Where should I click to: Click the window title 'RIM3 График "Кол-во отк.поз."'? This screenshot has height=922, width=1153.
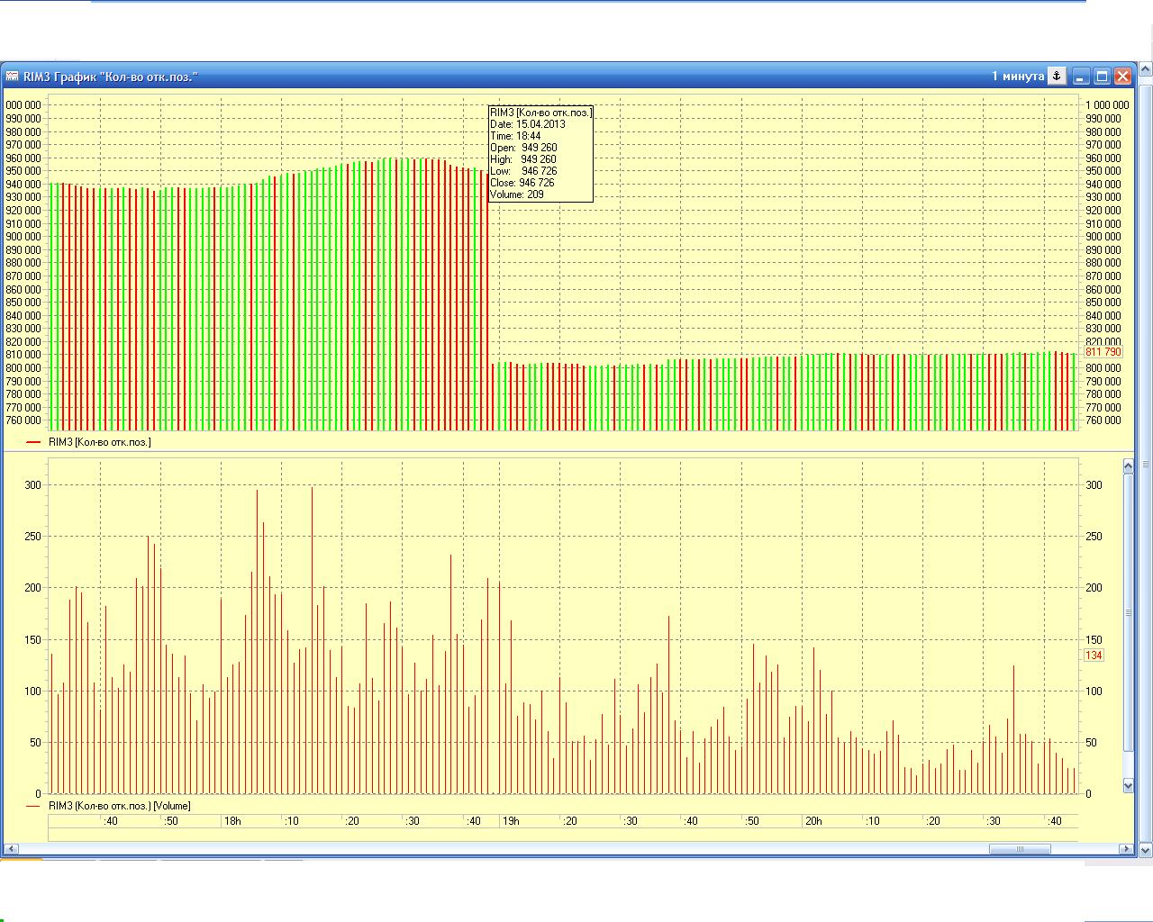pyautogui.click(x=111, y=77)
